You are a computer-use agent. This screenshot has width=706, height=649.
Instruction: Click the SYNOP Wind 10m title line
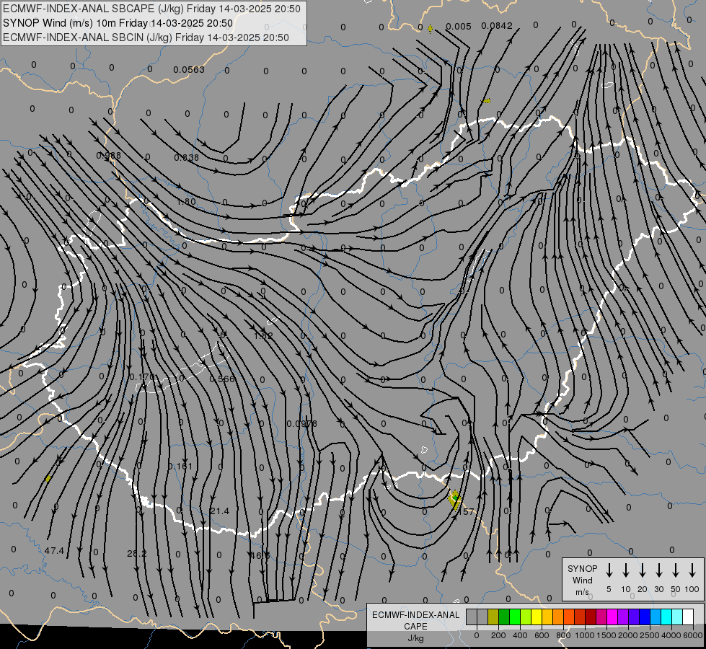click(x=118, y=23)
